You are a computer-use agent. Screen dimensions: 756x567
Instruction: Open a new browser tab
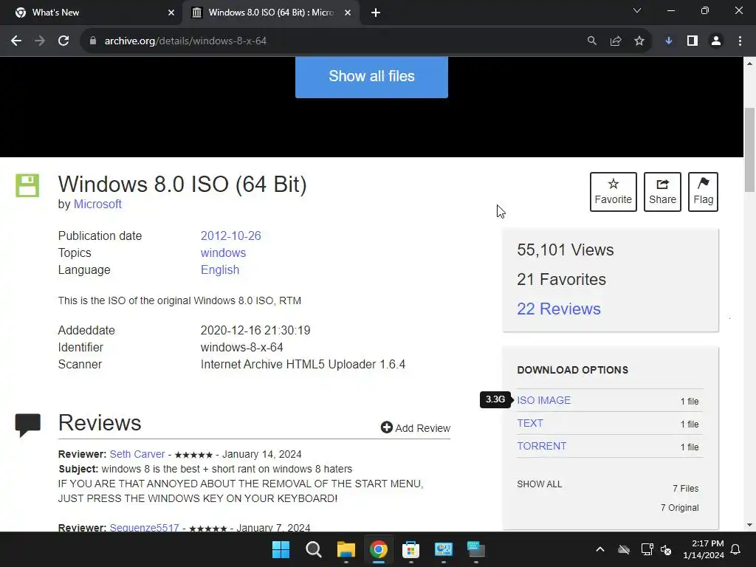pyautogui.click(x=376, y=13)
